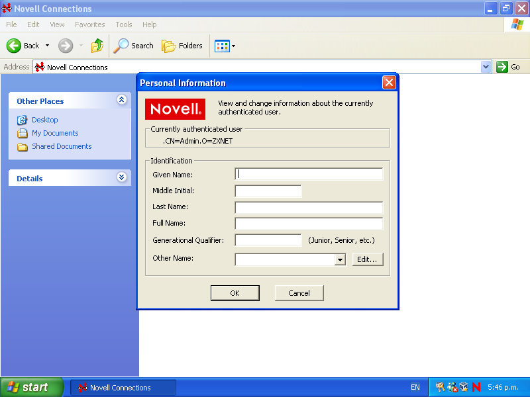The image size is (530, 397).
Task: Confirm the dialog with OK
Action: [x=235, y=293]
